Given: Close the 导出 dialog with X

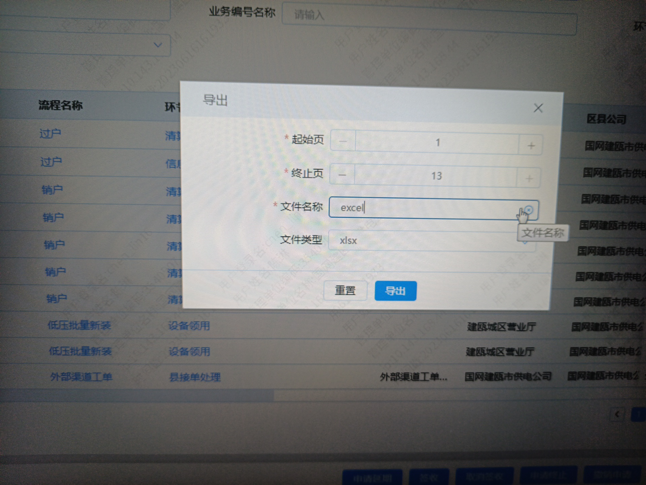Looking at the screenshot, I should (538, 108).
